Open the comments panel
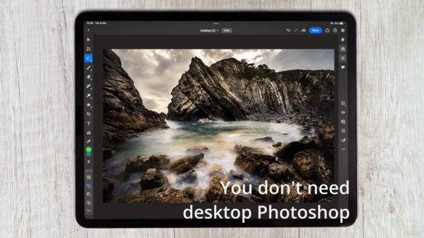424x238 pixels. [343, 67]
